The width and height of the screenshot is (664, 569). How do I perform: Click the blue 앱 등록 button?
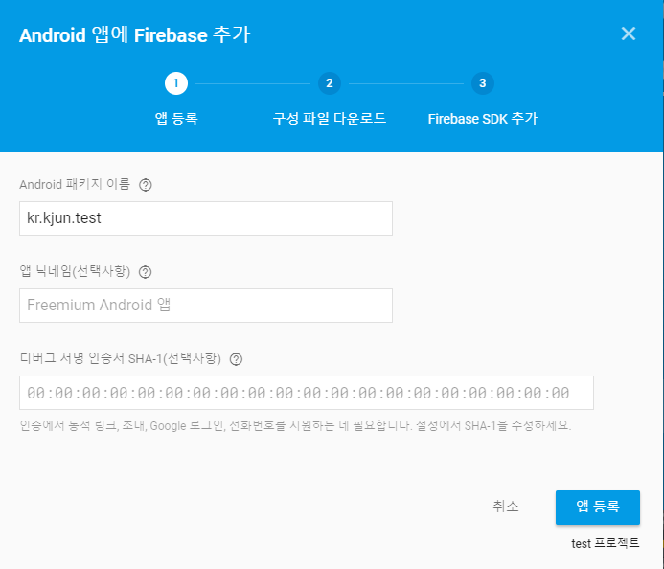[598, 507]
